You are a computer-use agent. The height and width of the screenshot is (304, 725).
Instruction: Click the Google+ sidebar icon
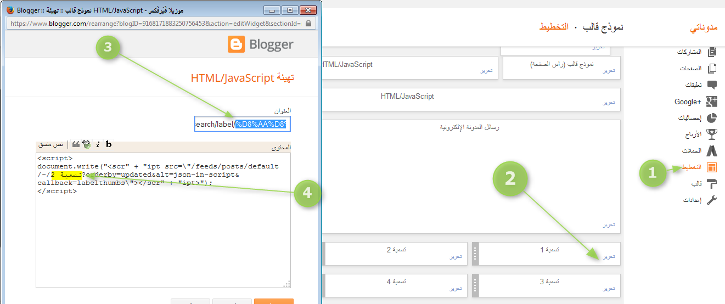pos(712,102)
